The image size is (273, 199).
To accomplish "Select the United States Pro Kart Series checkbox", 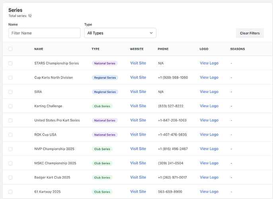I will tap(10, 120).
